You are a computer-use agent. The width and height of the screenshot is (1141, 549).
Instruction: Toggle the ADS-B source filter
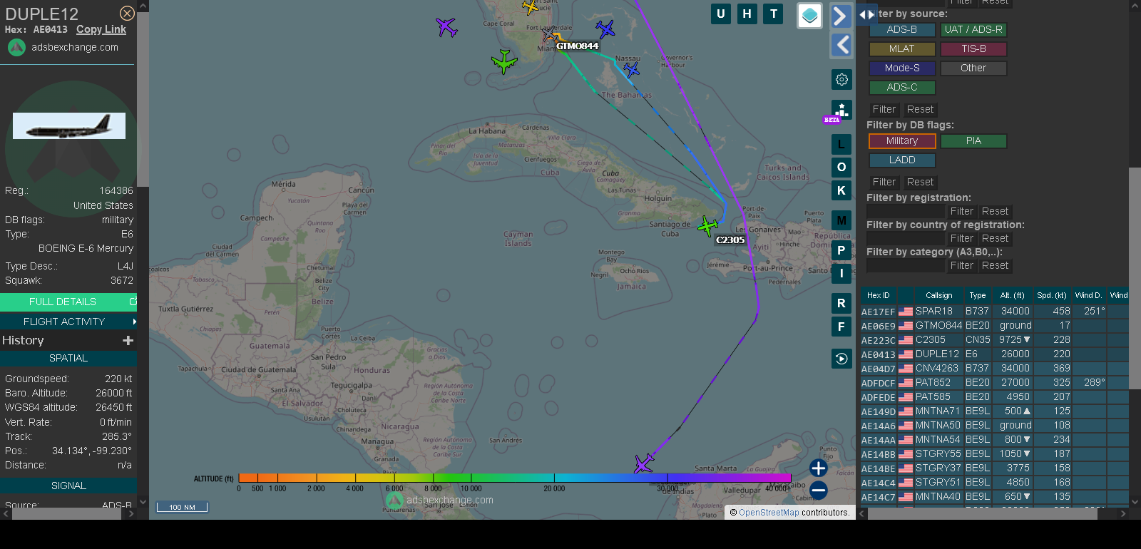tap(902, 30)
